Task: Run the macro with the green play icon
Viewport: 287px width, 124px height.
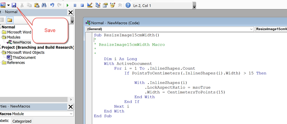Action: 68,5
